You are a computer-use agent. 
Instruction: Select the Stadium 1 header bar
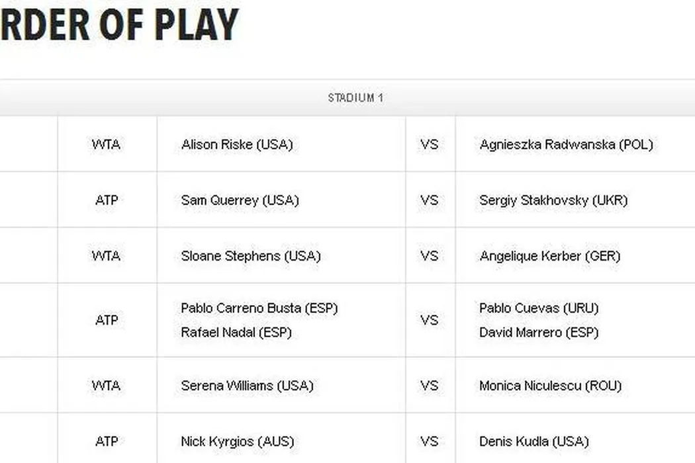tap(355, 98)
